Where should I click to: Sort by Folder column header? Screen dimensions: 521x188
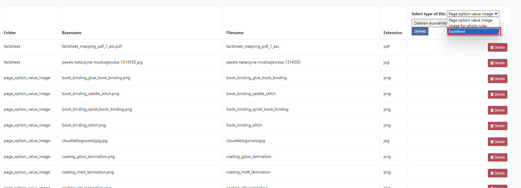pyautogui.click(x=10, y=33)
